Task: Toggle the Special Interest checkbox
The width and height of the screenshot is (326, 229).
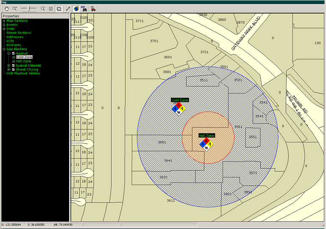Action: (x=13, y=65)
